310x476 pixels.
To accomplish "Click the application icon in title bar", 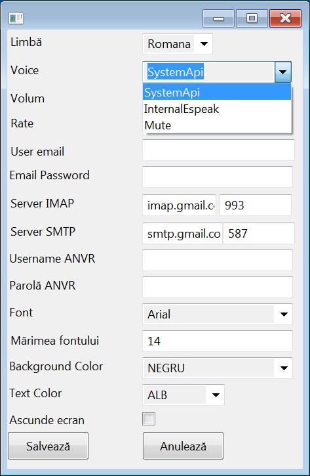I will pyautogui.click(x=16, y=18).
